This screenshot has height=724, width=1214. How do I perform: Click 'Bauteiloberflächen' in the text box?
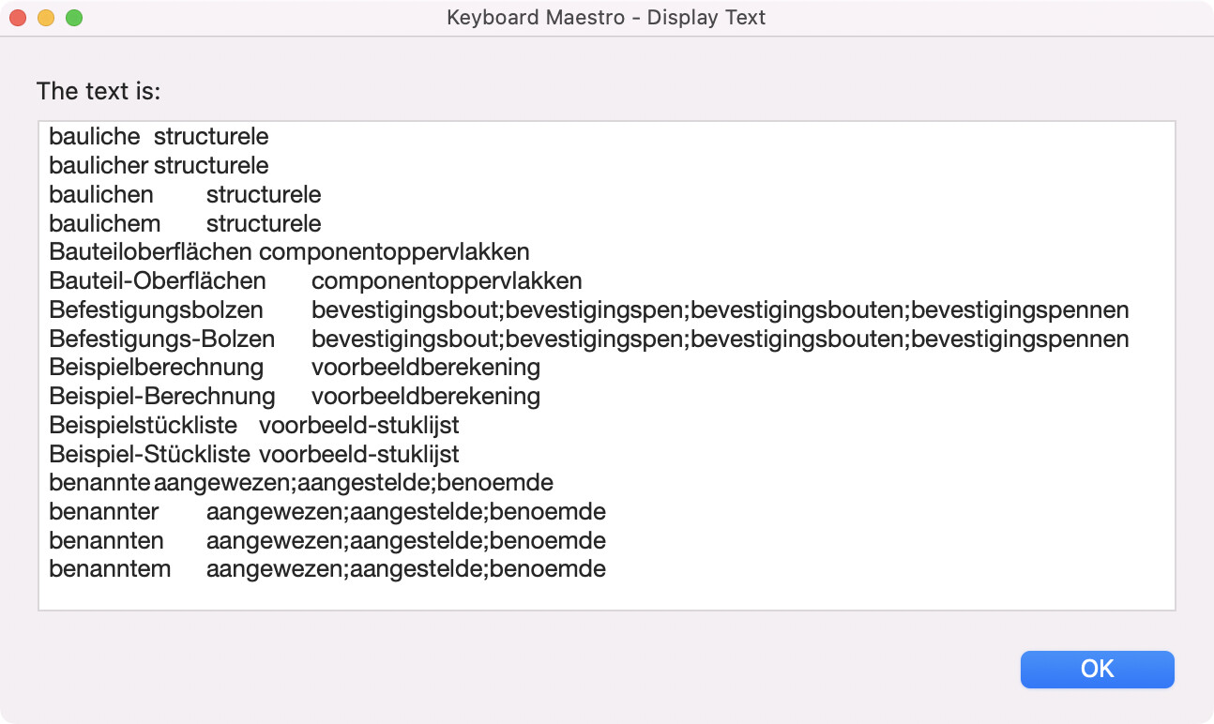[x=150, y=252]
